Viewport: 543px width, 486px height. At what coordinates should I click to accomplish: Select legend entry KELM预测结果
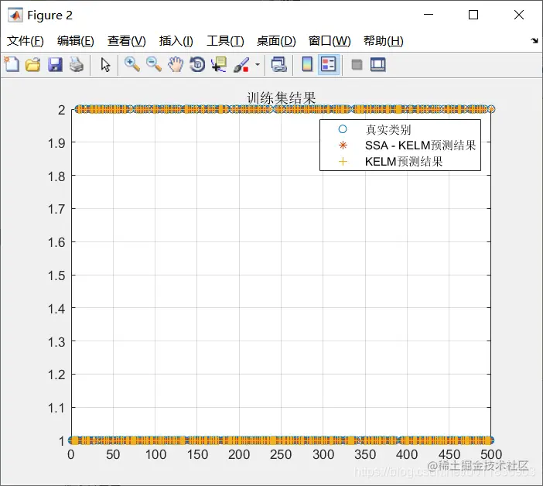[404, 162]
